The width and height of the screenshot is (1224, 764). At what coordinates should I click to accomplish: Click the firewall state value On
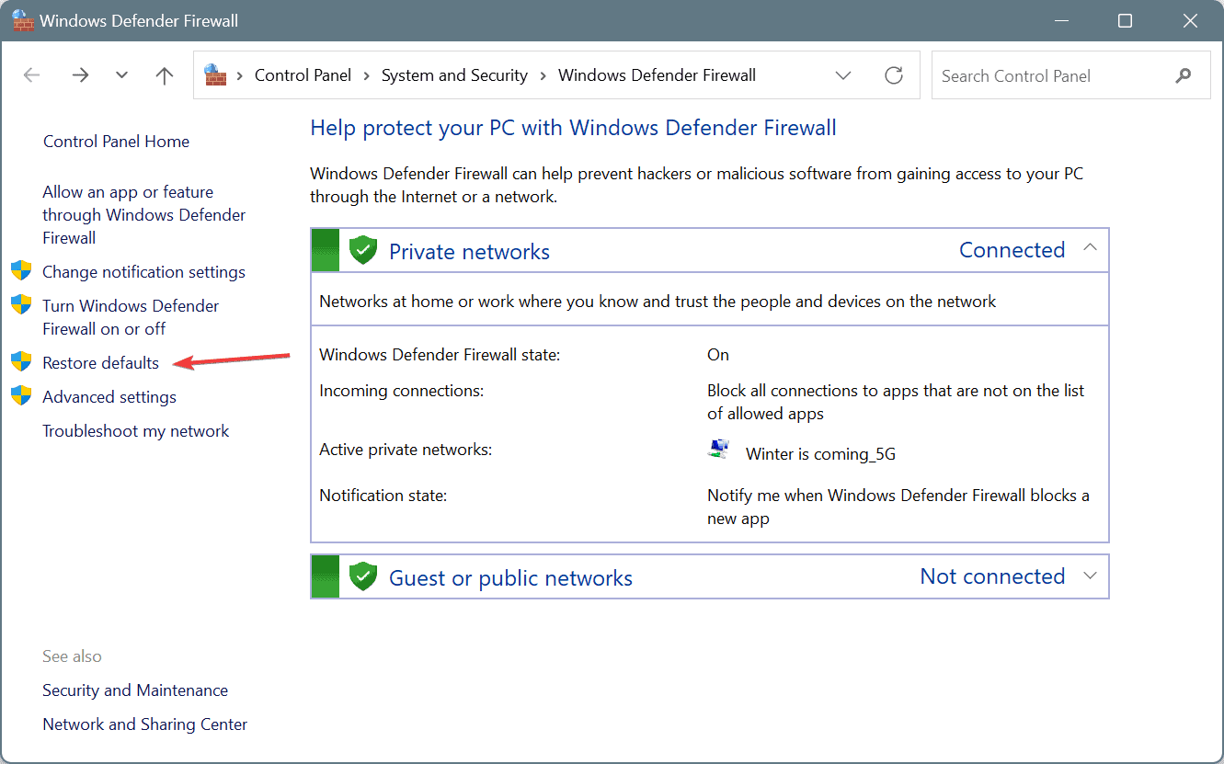(x=718, y=355)
